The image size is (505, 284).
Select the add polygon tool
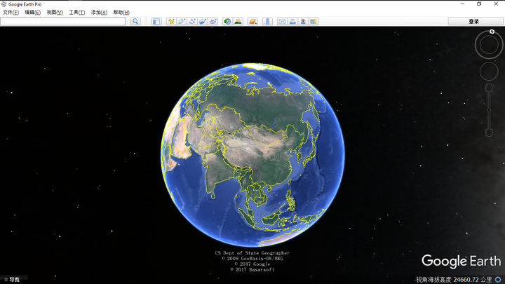click(182, 21)
